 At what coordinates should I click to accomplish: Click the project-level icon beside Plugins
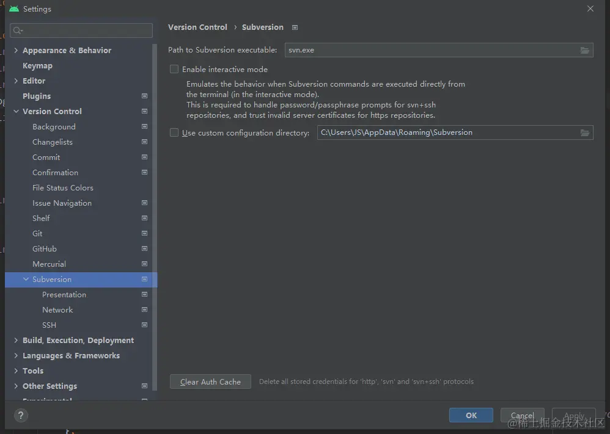[x=144, y=96]
